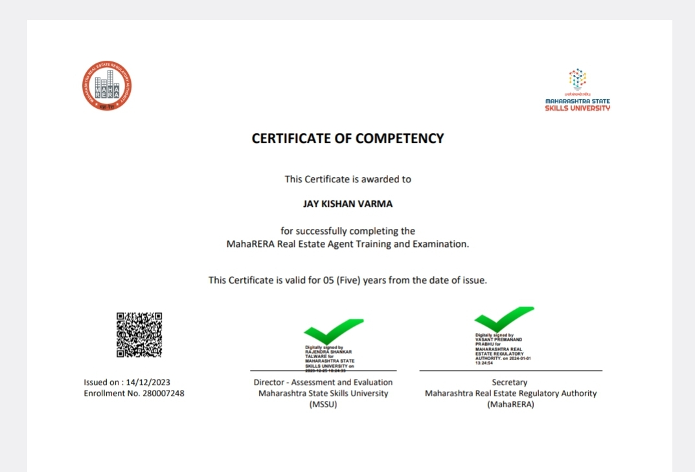Click the recipient name 'JAY KISHAN VARMA'

[348, 204]
